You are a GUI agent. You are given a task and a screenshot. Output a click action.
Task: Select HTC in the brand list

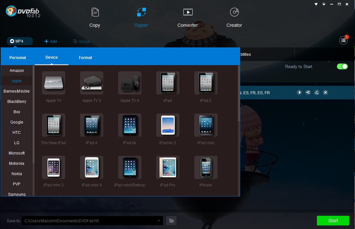coord(17,132)
